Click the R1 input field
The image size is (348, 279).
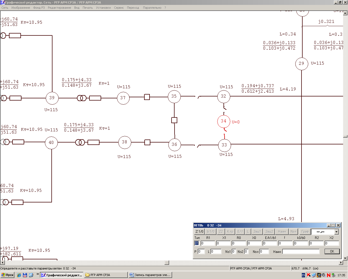pos(208,243)
